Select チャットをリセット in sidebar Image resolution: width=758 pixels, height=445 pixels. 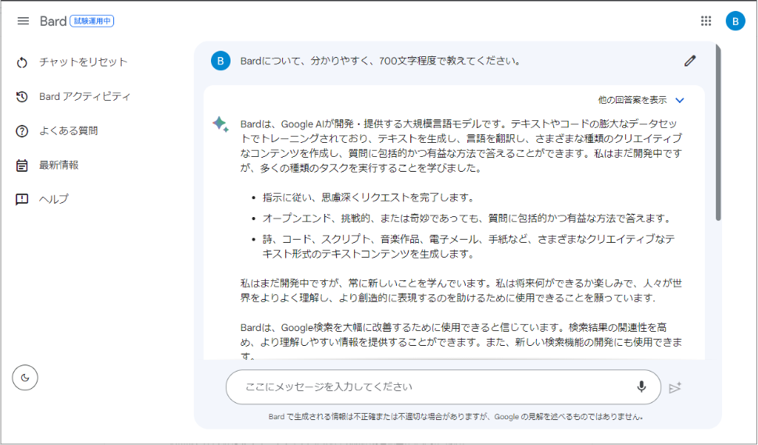coord(83,62)
